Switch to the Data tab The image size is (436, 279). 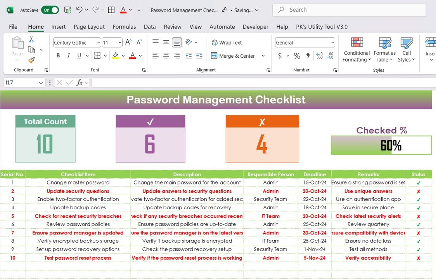coord(150,27)
